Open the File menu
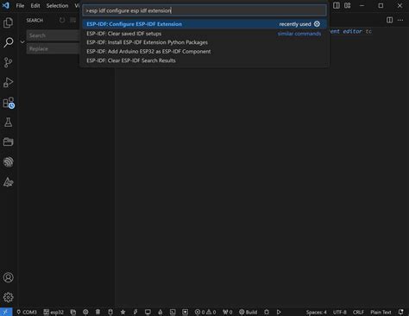 pyautogui.click(x=20, y=5)
